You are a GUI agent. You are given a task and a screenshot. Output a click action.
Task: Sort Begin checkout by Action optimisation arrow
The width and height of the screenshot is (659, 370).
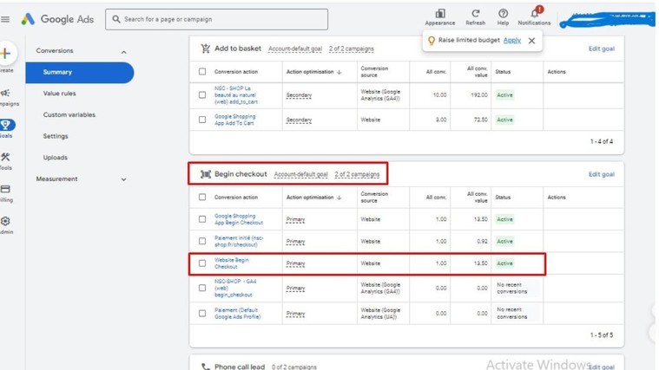point(339,198)
